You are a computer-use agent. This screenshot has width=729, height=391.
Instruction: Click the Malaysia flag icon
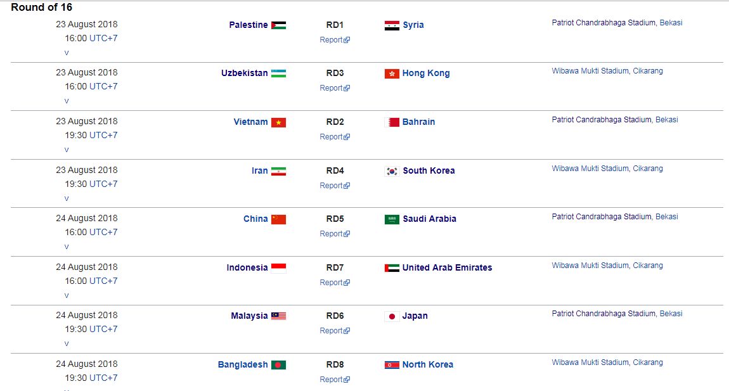point(278,316)
